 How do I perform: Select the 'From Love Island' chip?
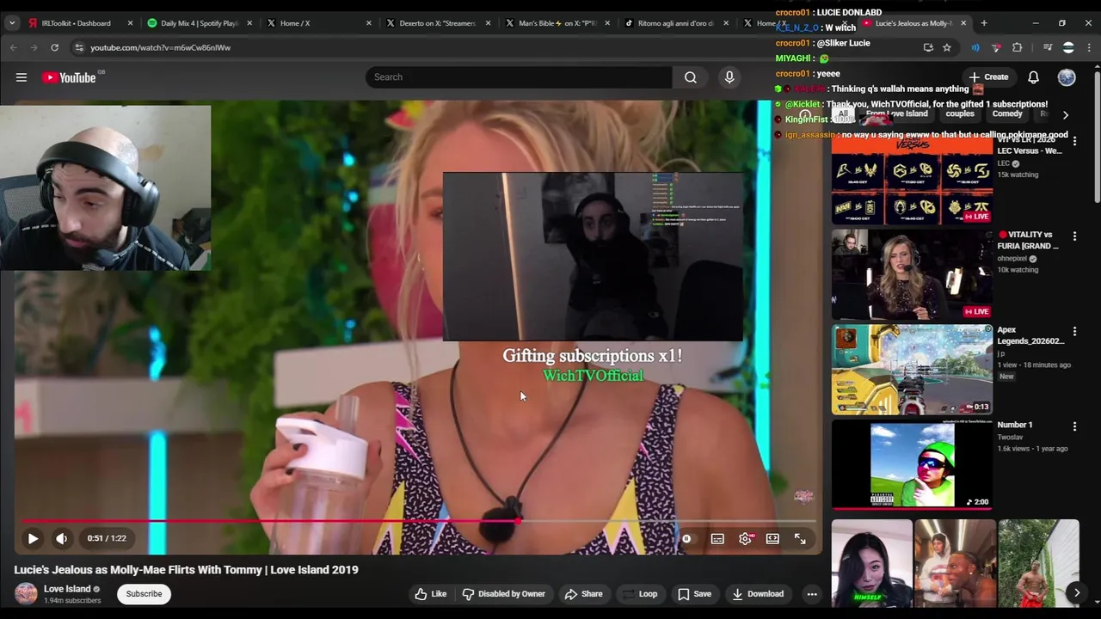896,113
